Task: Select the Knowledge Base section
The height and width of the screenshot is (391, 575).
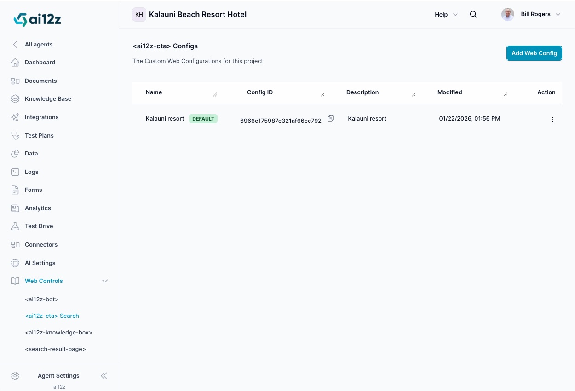Action: point(48,98)
